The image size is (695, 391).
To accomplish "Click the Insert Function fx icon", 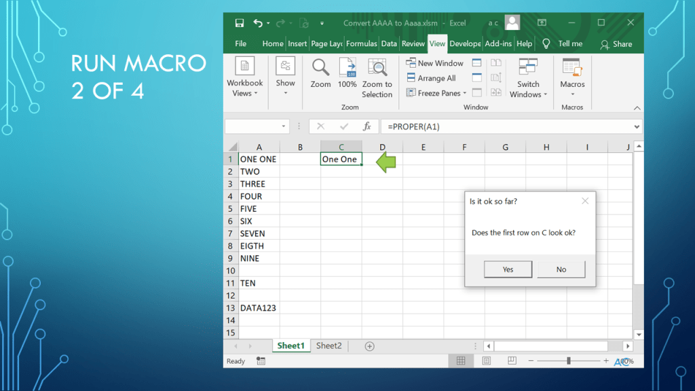I will click(x=367, y=127).
